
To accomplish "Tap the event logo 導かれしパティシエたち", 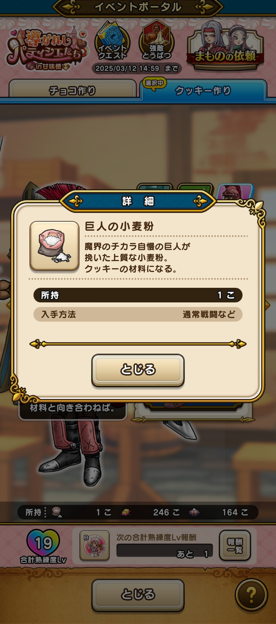I will pos(47,48).
